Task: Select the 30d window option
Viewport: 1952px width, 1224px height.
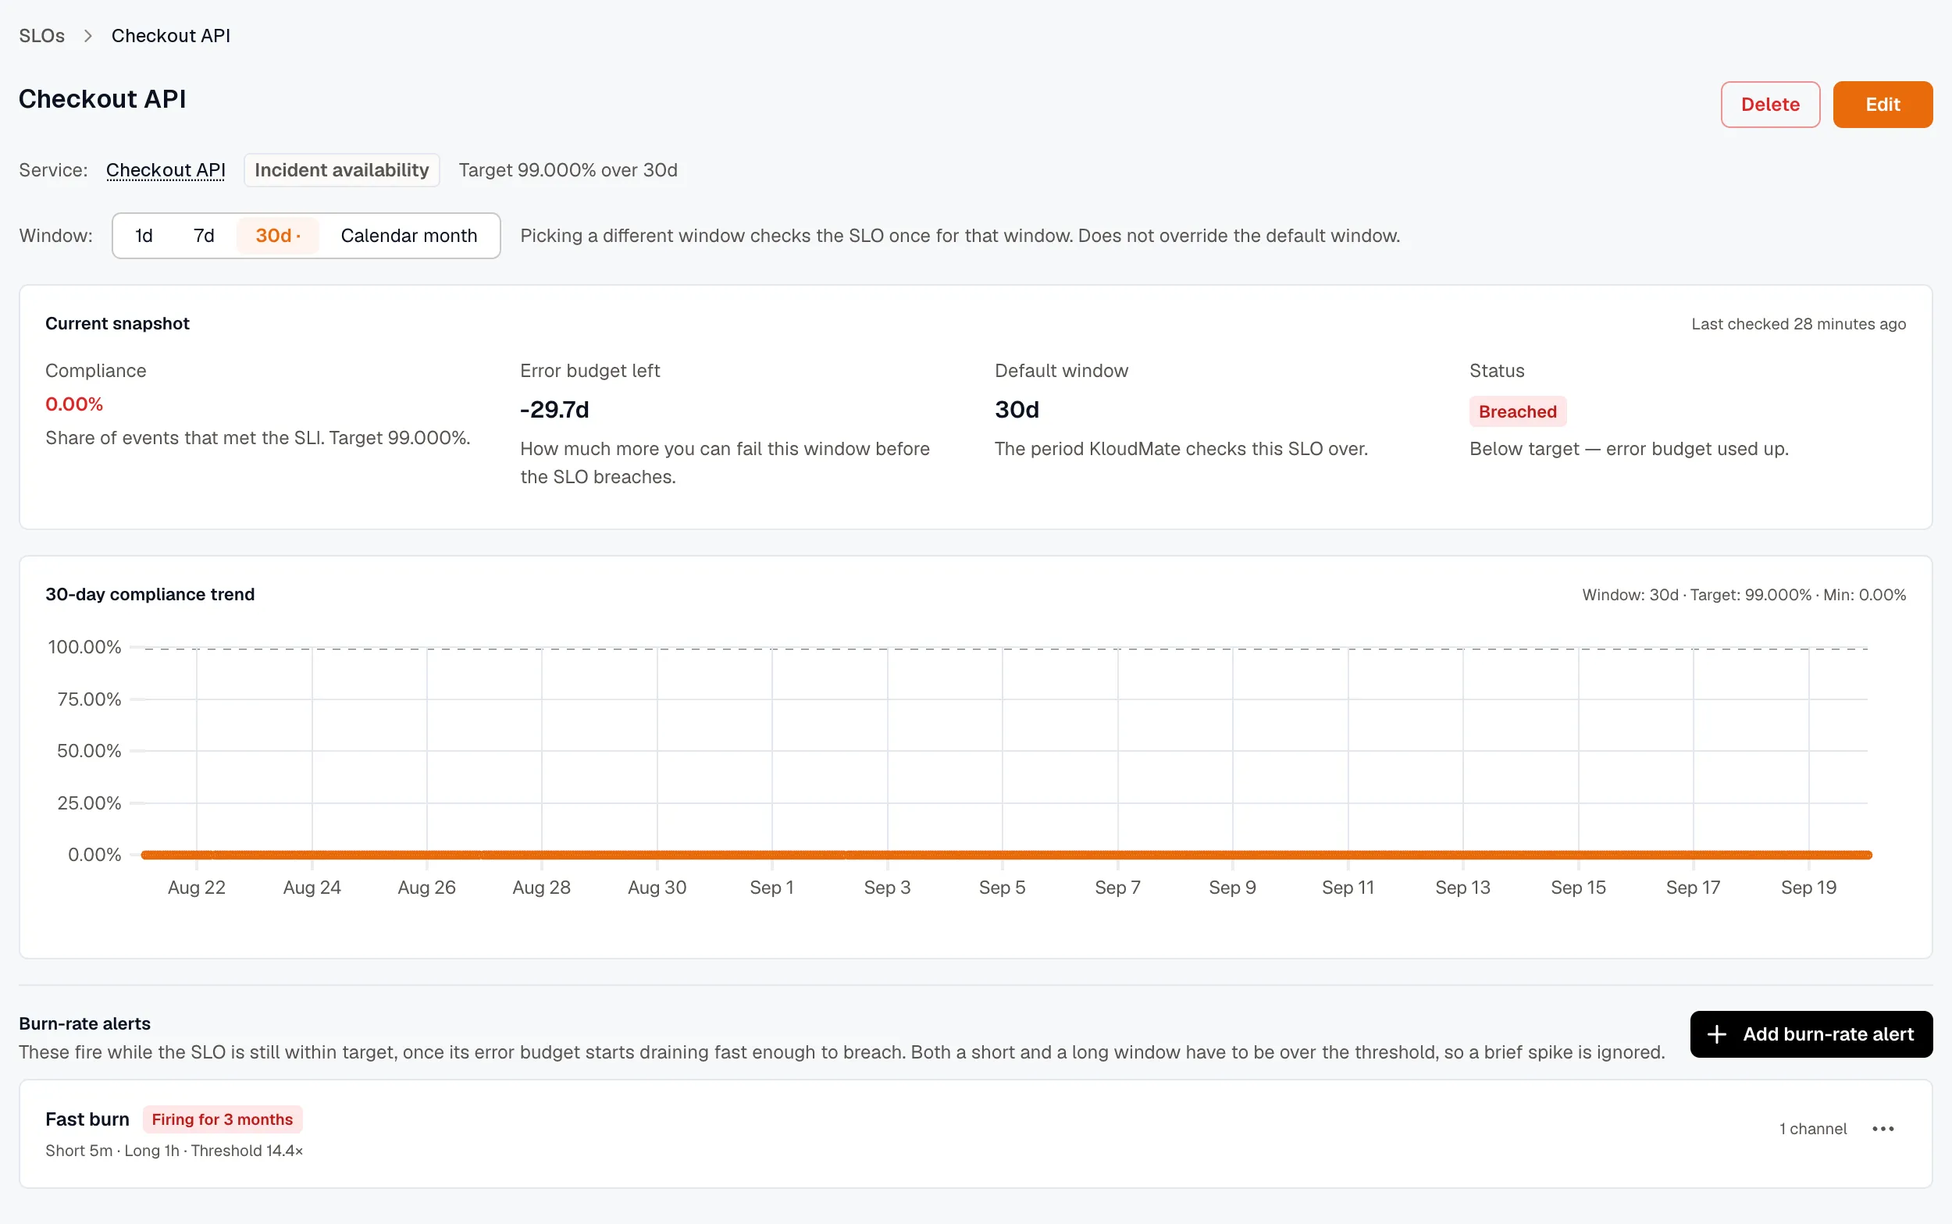Action: 278,236
